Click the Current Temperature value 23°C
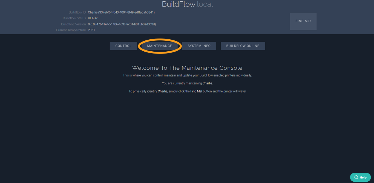 [91, 30]
